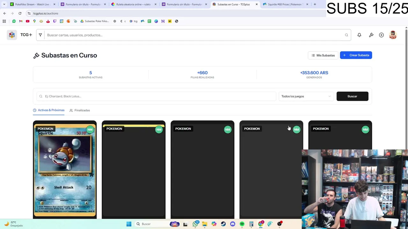
Task: Click the TCG+ logo icon
Action: [x=12, y=35]
